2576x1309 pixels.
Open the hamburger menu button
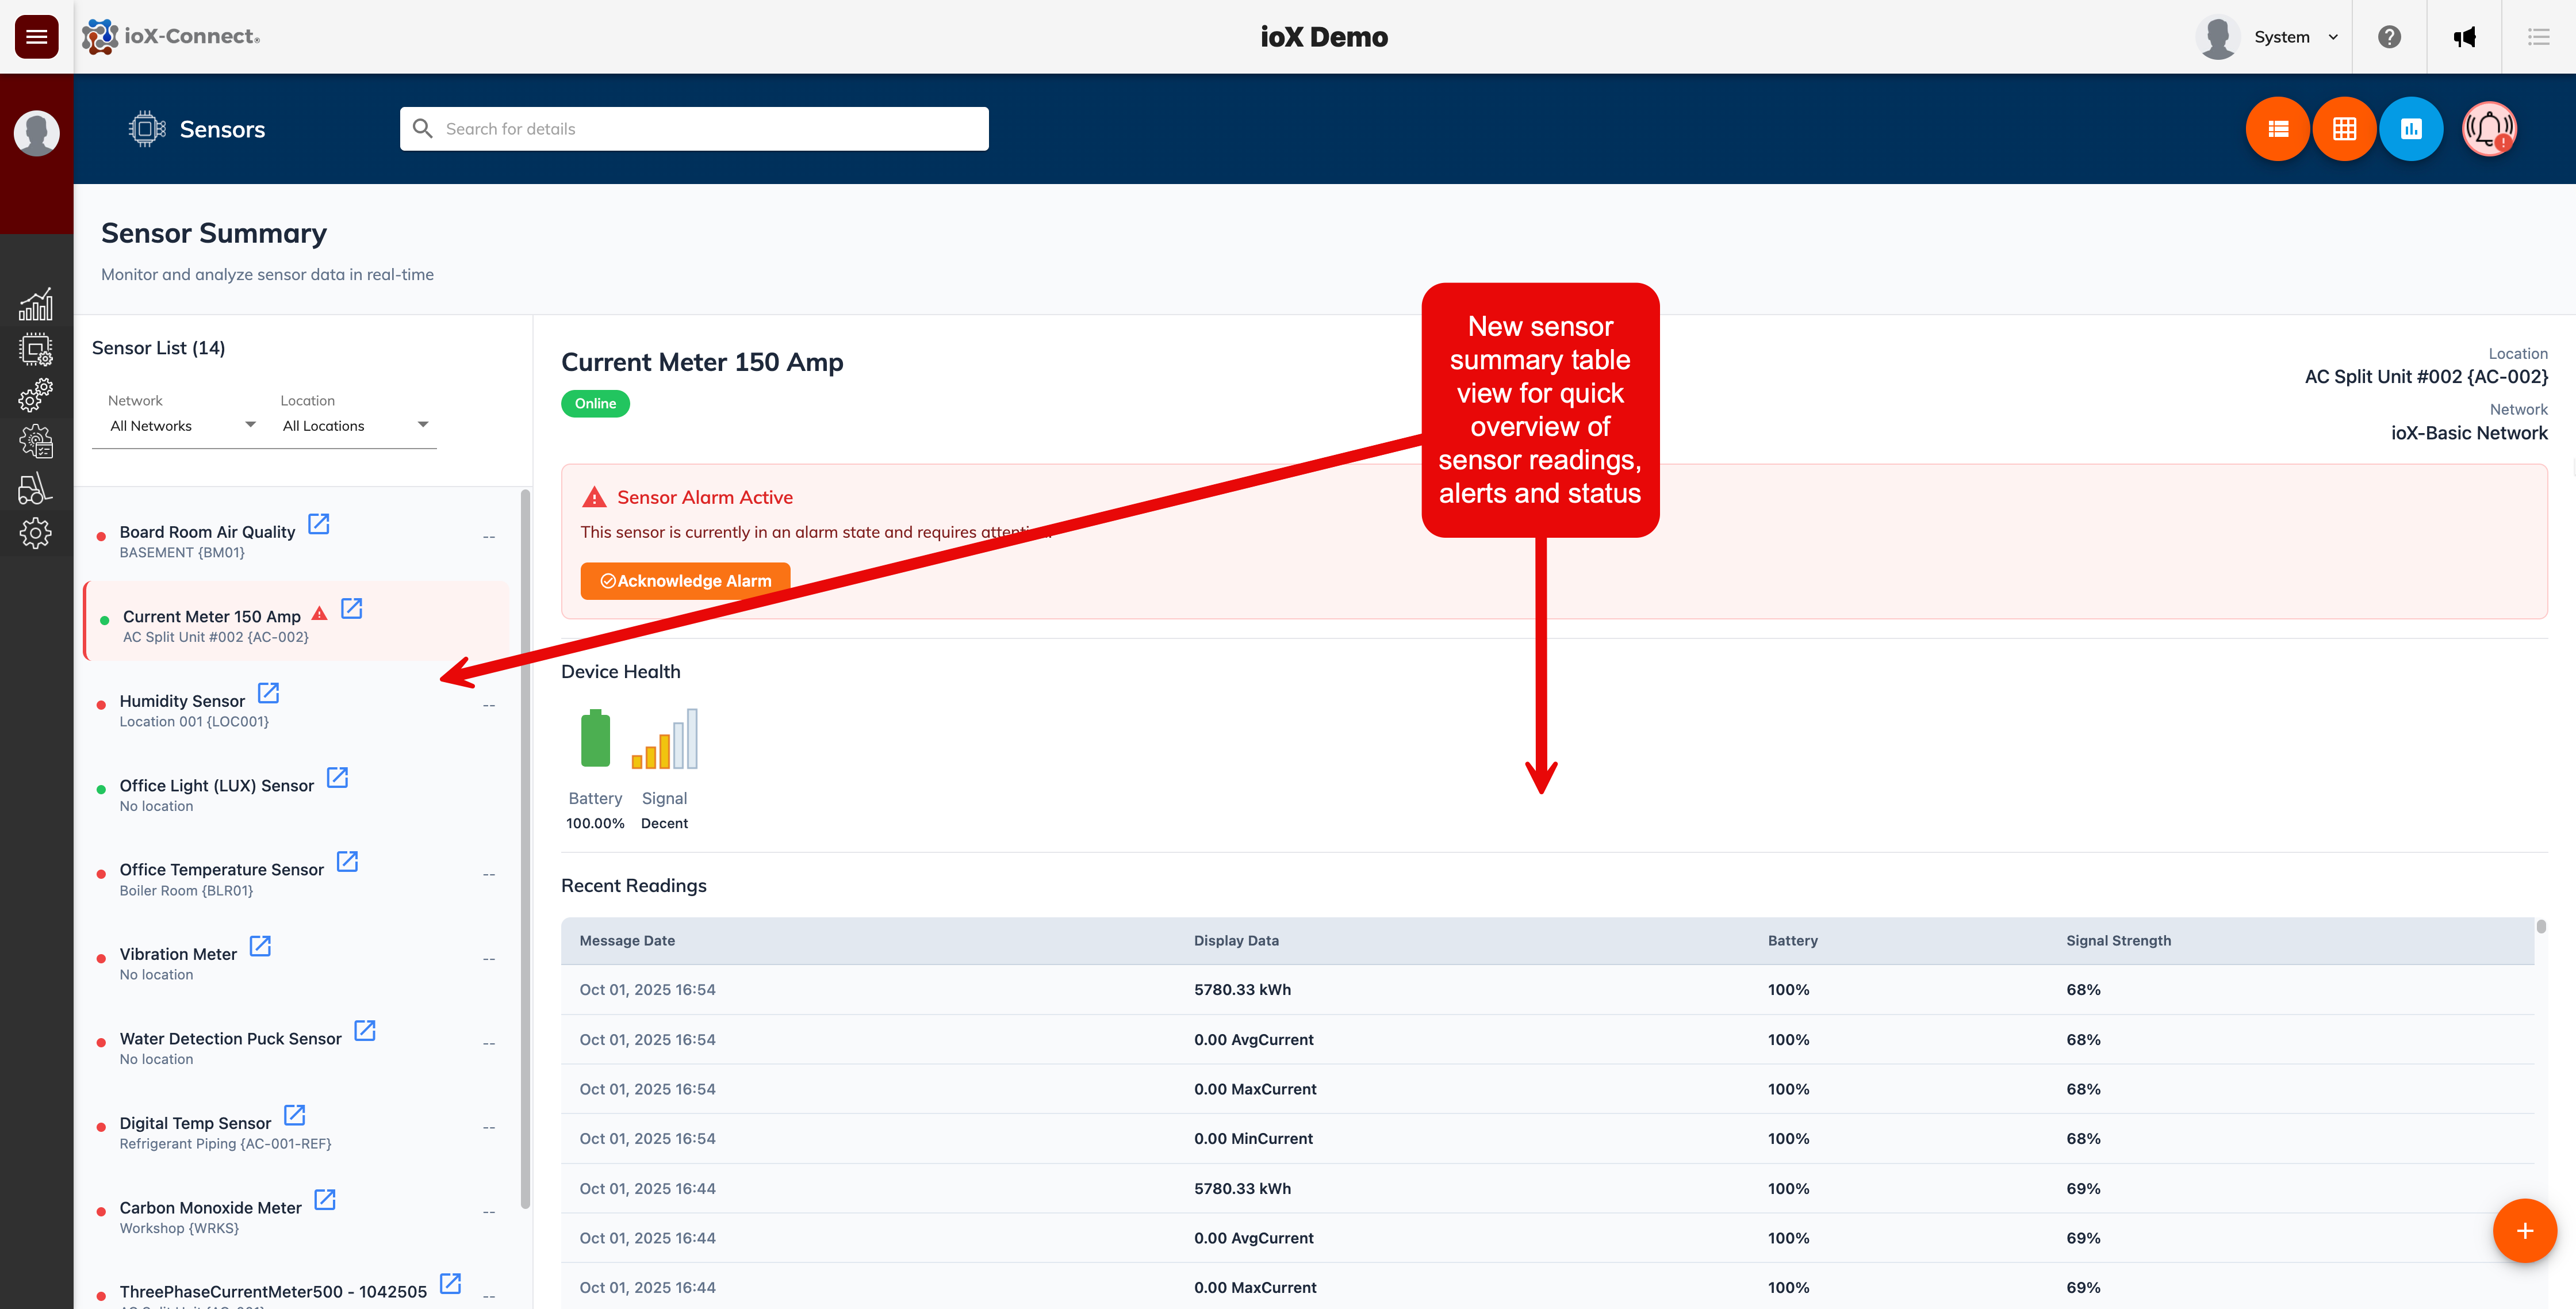37,37
